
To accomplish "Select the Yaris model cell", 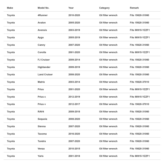I will pos(40,156).
